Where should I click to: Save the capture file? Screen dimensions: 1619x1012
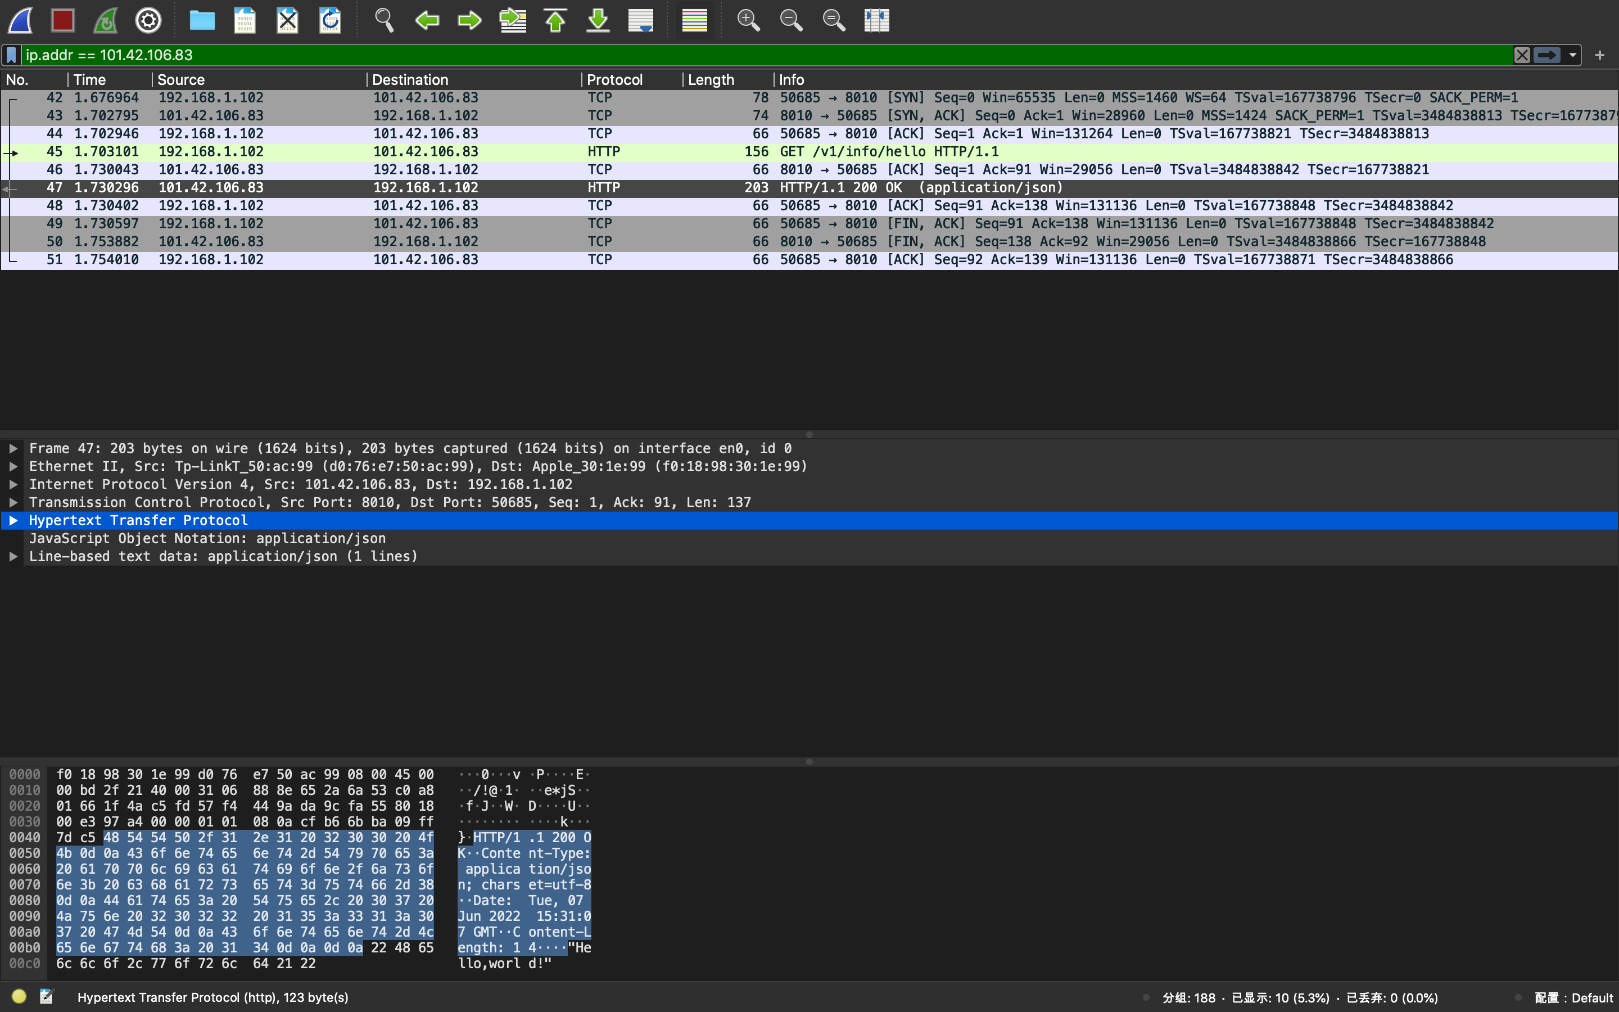point(245,20)
